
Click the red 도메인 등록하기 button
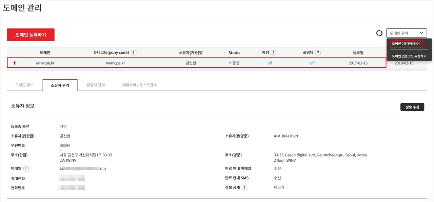point(31,35)
